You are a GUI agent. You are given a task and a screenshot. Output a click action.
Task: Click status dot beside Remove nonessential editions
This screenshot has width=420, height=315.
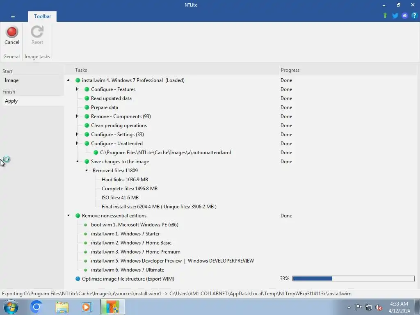78,216
